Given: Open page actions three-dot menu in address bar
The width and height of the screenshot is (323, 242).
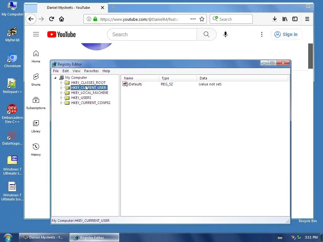Looking at the screenshot, I should pos(193,19).
